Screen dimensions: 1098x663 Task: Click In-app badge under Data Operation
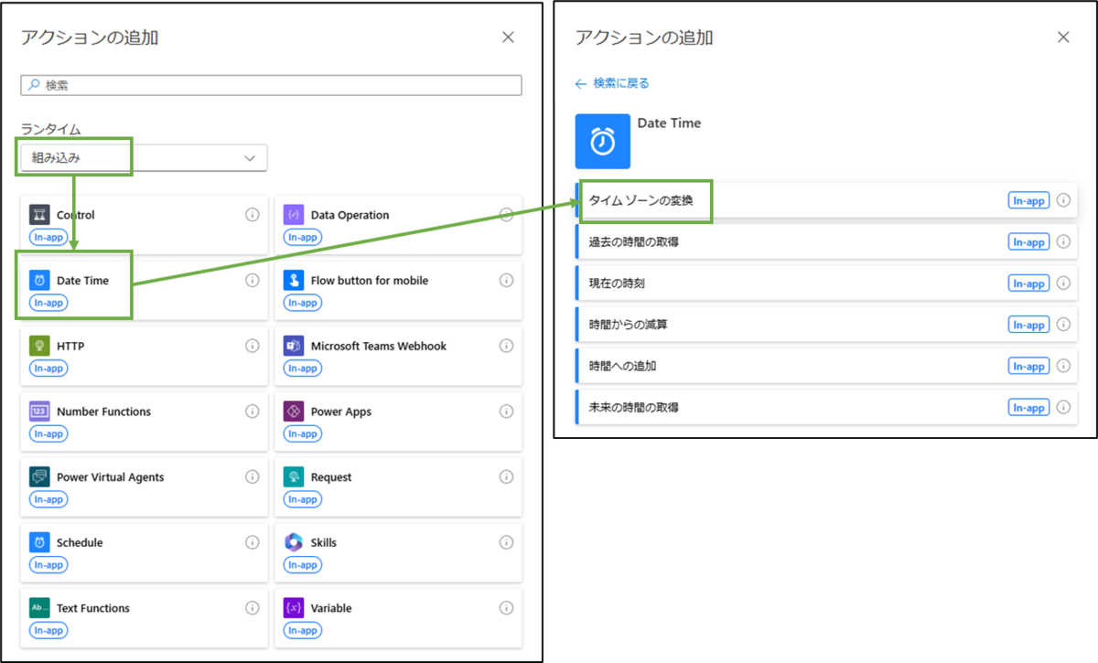pos(302,237)
